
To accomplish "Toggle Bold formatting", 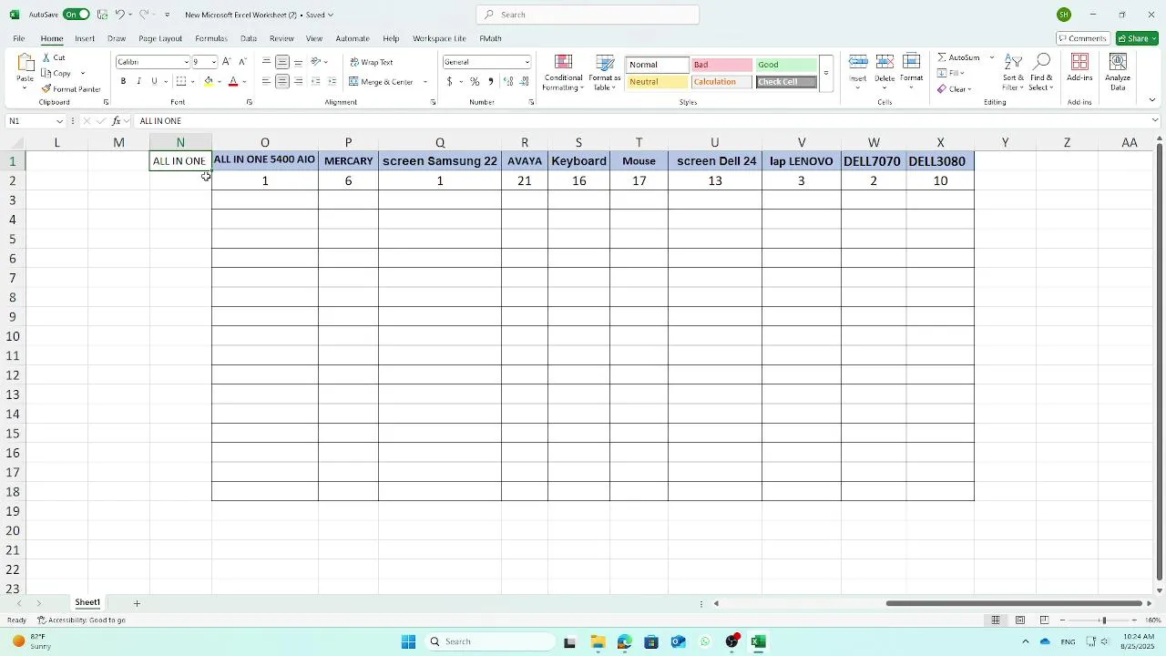I will pyautogui.click(x=123, y=81).
